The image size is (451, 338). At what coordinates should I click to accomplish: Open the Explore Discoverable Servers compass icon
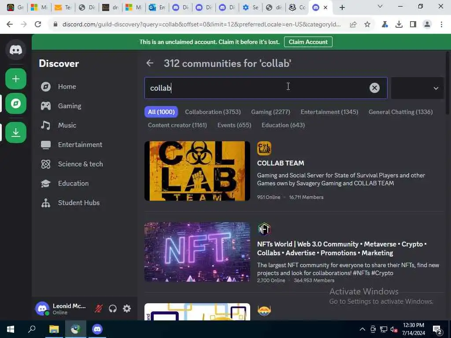(16, 103)
